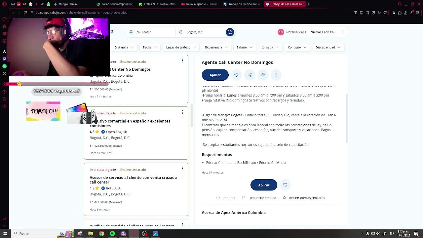Click browser pinboard pin icon
The width and height of the screenshot is (423, 238).
point(361,13)
